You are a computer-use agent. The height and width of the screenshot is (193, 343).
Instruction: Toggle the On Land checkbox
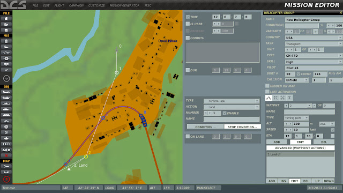pos(188,136)
